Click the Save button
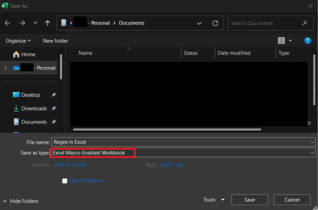 (x=250, y=200)
